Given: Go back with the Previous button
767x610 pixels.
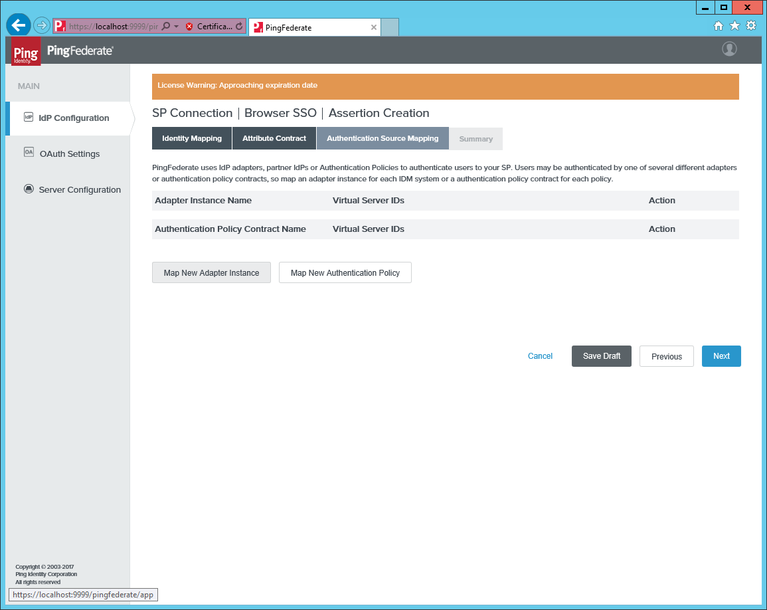Looking at the screenshot, I should point(667,356).
